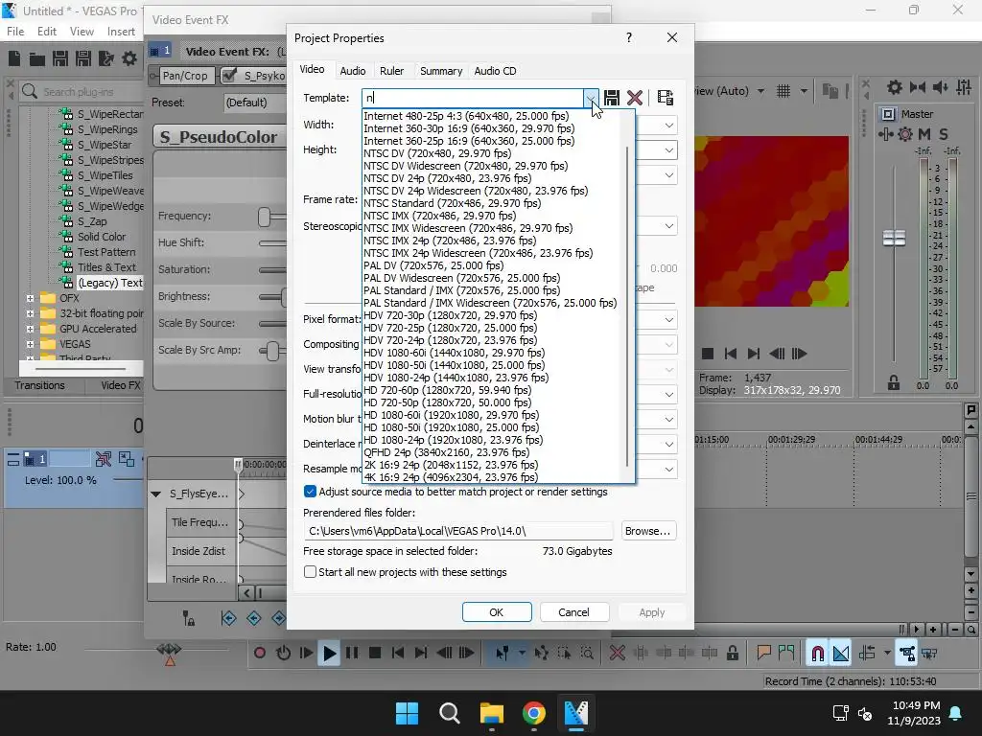Save the template with the floppy icon
This screenshot has width=982, height=736.
(x=611, y=98)
